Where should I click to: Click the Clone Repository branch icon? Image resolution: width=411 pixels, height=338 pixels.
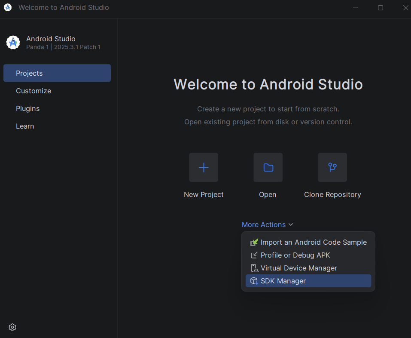332,167
